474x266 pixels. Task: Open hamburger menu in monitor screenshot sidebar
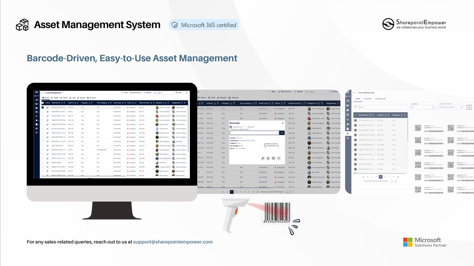36,92
